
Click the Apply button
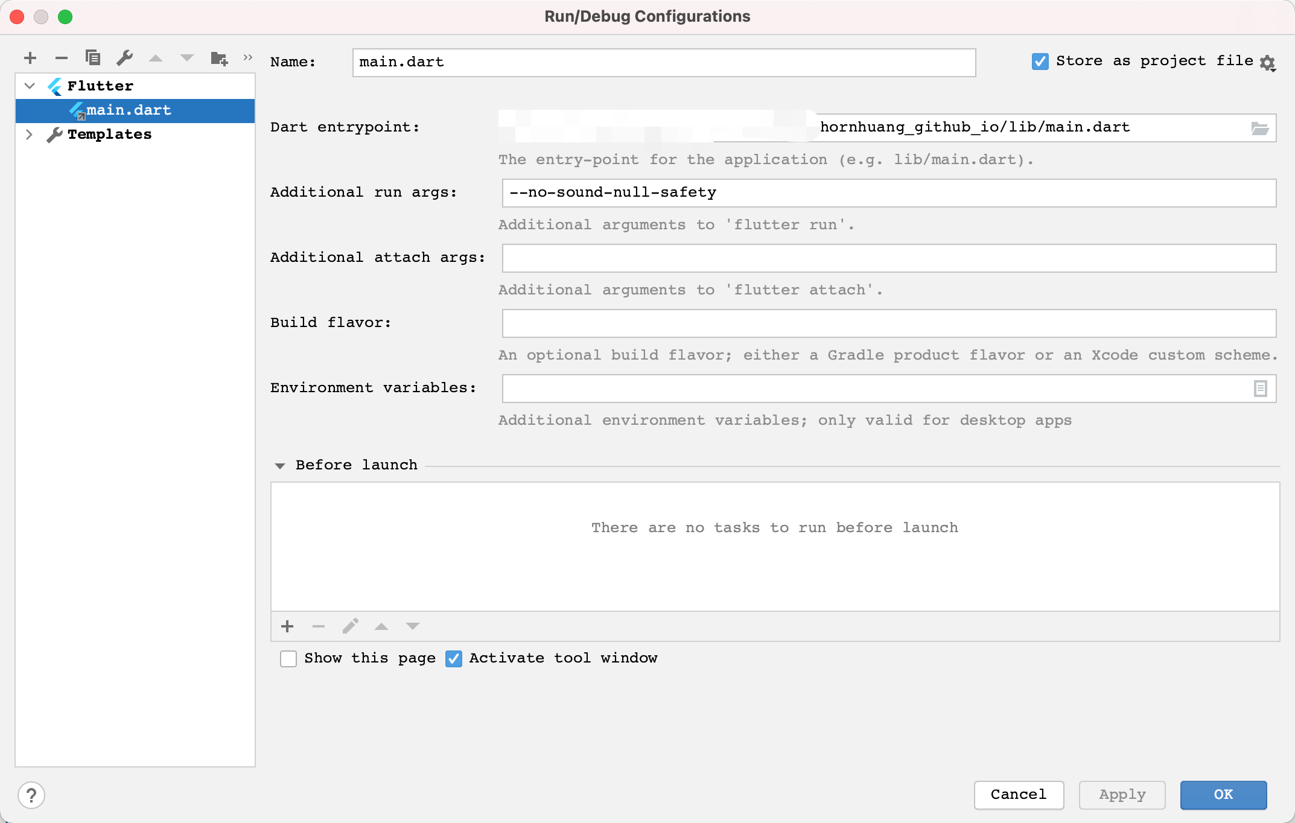pyautogui.click(x=1122, y=795)
